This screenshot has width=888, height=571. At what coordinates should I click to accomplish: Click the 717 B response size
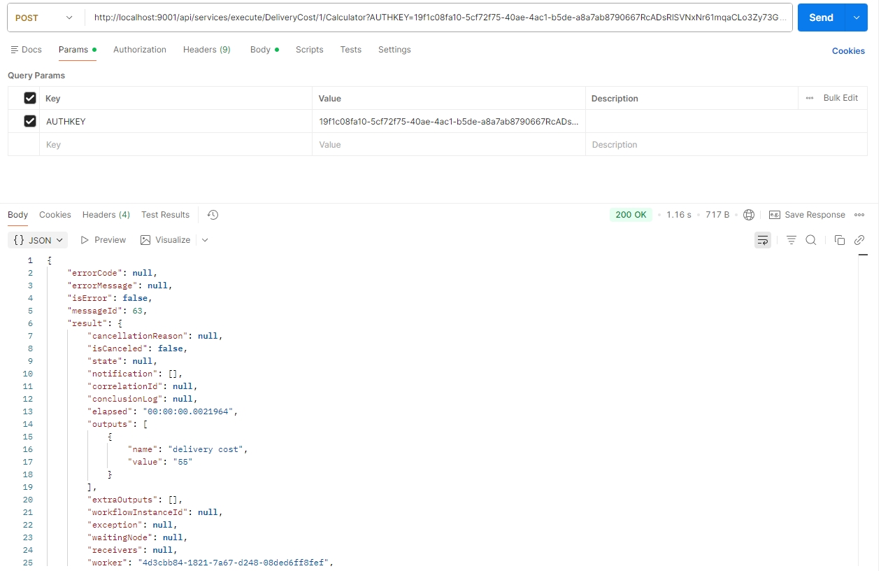click(717, 215)
